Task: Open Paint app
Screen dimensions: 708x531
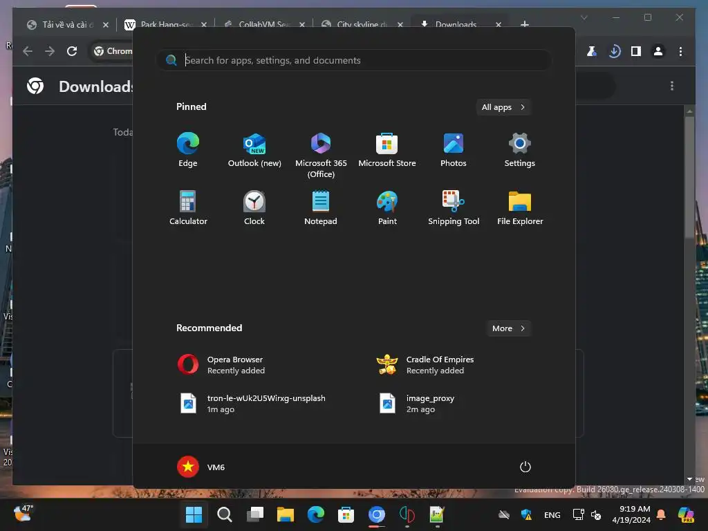Action: (387, 207)
